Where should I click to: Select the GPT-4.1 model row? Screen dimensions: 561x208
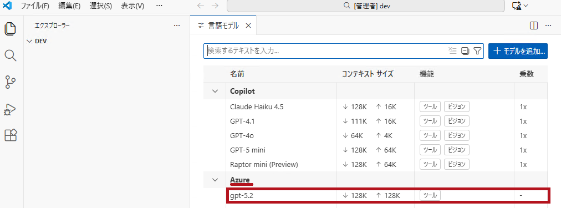point(376,121)
